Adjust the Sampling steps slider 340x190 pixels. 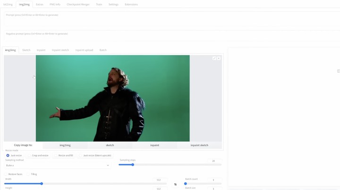coord(133,165)
